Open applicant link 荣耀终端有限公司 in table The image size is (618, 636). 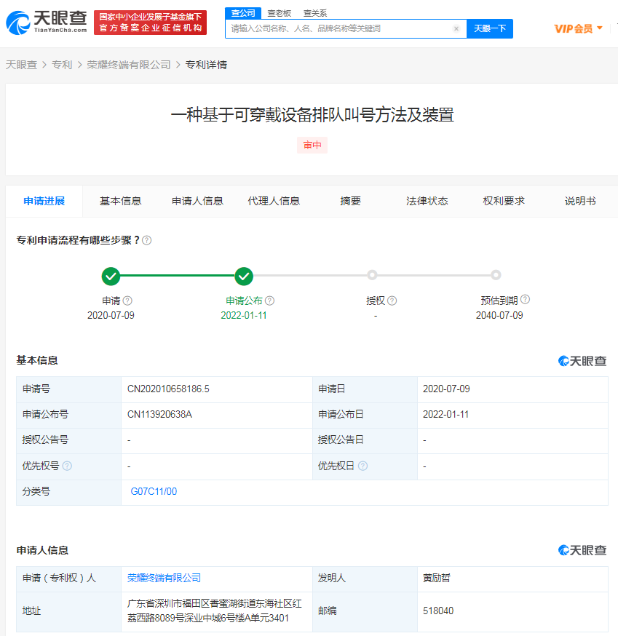pos(165,578)
